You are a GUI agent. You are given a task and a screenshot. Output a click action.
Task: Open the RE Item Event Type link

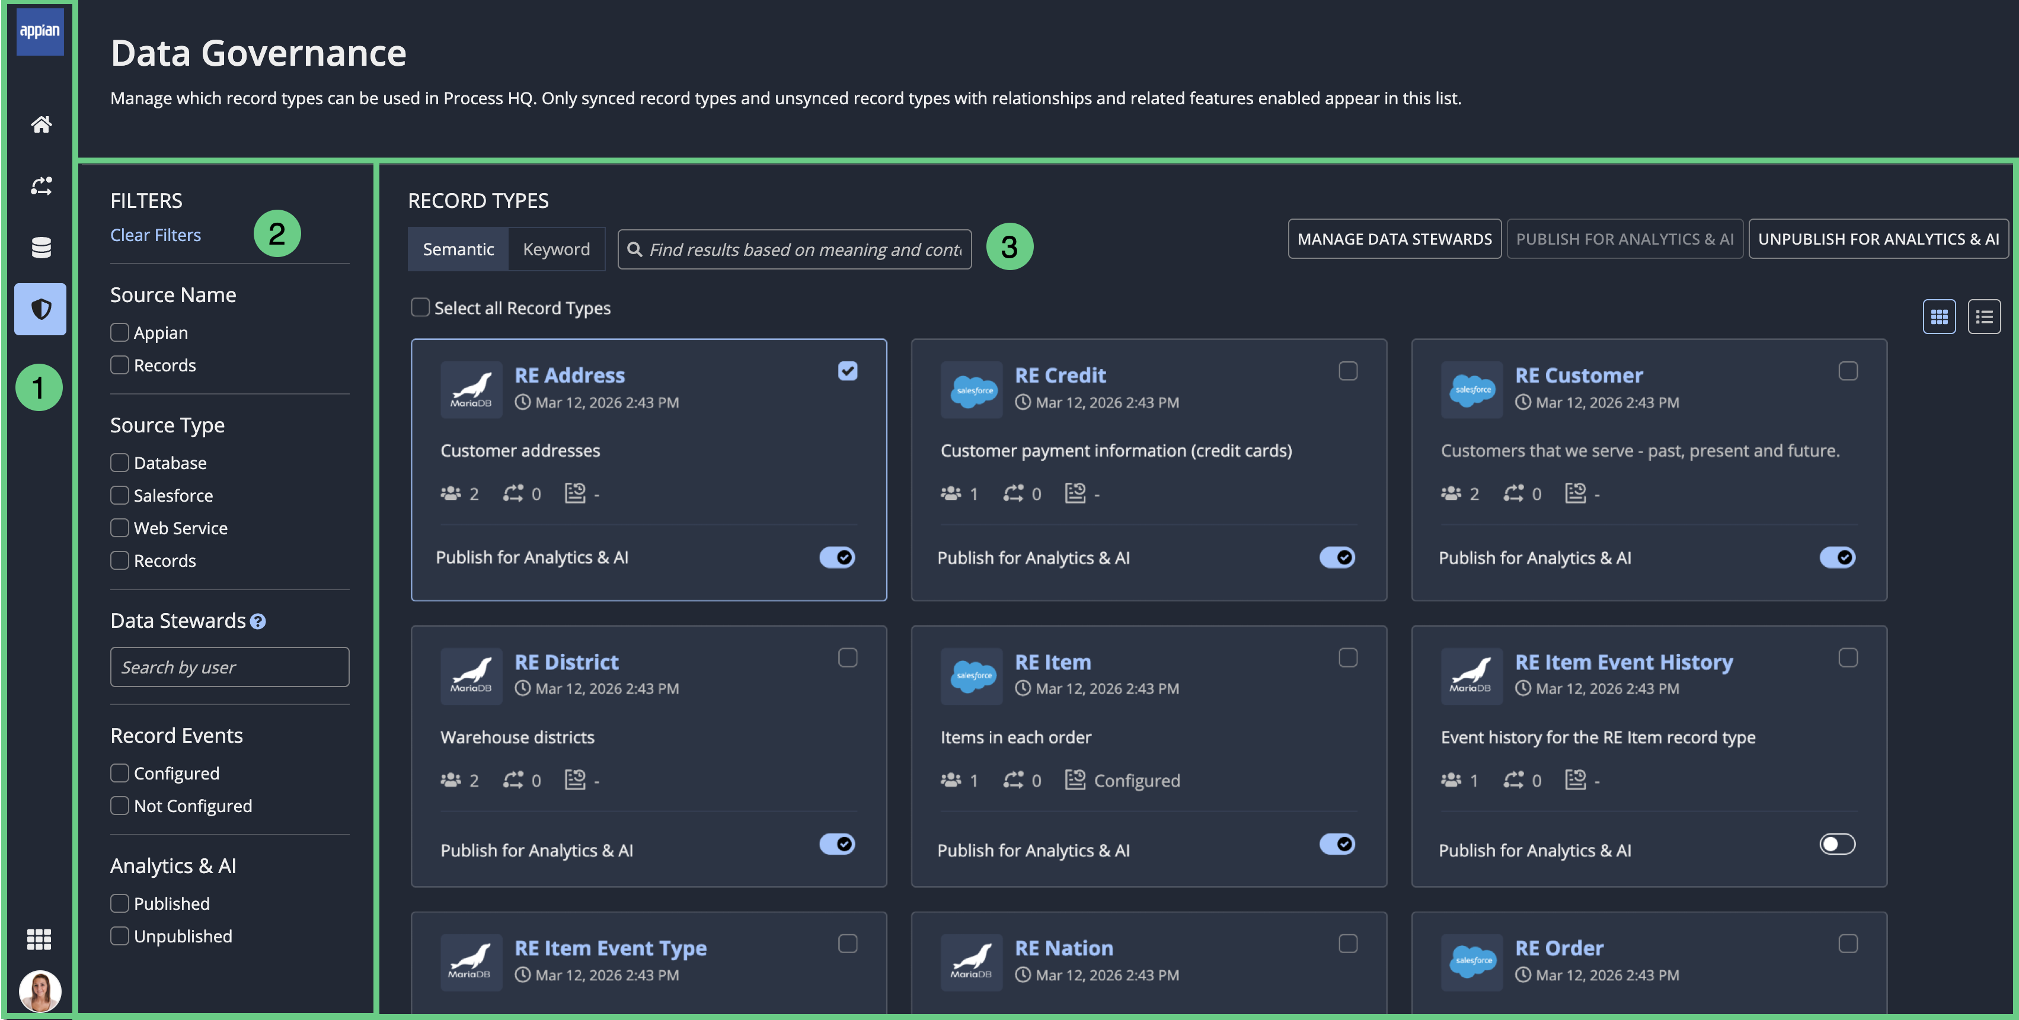coord(611,948)
